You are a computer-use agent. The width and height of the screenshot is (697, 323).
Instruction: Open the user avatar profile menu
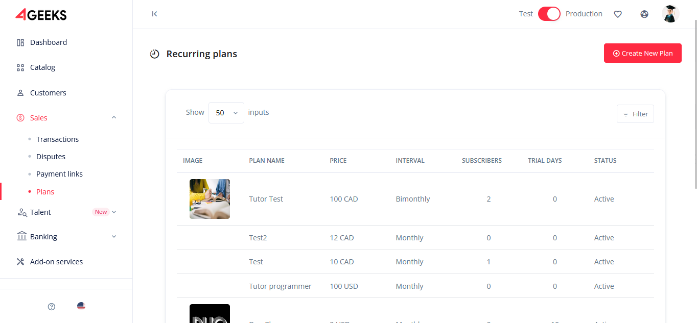(x=670, y=14)
